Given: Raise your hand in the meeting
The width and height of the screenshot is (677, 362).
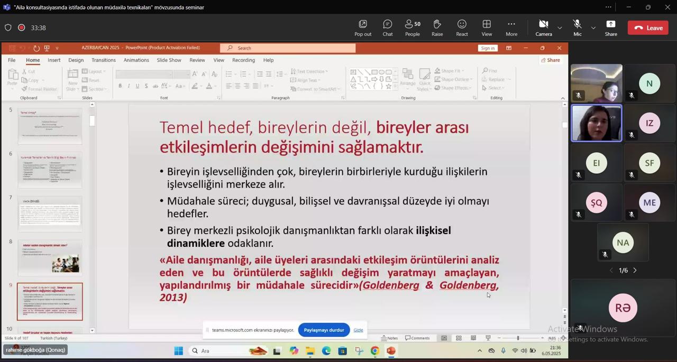Looking at the screenshot, I should tap(437, 27).
